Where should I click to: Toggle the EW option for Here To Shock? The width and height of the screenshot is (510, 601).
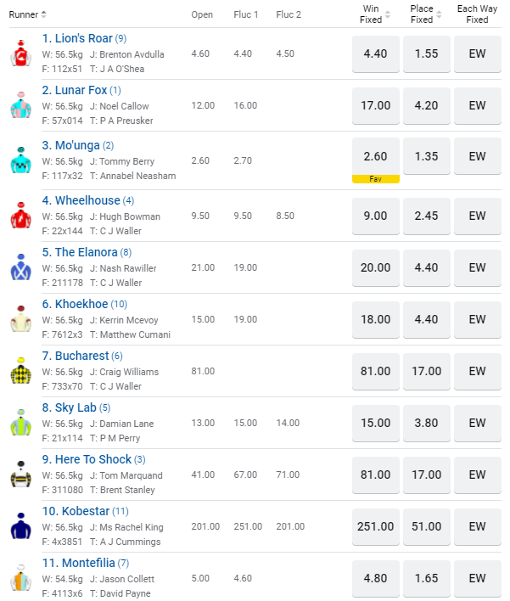(477, 475)
